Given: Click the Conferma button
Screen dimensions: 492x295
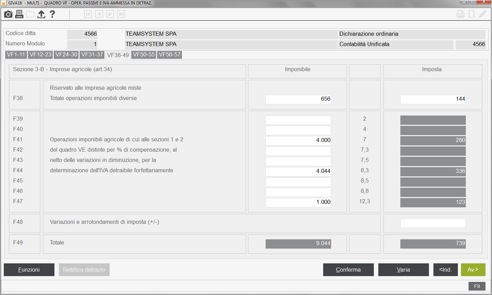Looking at the screenshot, I should [x=348, y=270].
